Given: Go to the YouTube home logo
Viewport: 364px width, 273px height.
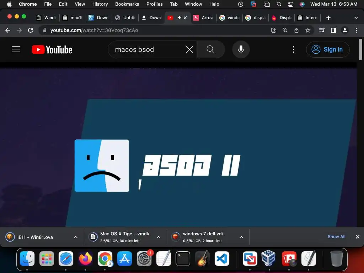Looking at the screenshot, I should (52, 50).
